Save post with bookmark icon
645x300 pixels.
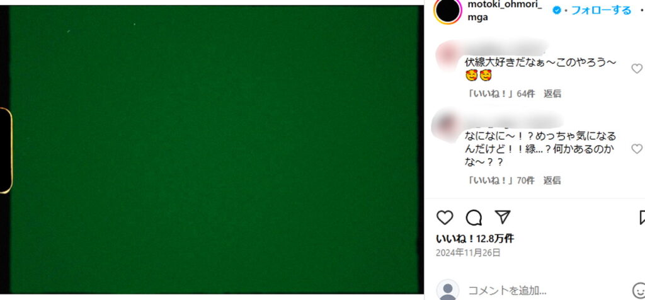(642, 217)
